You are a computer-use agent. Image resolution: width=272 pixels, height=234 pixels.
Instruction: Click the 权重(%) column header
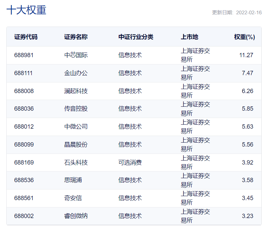(x=244, y=37)
